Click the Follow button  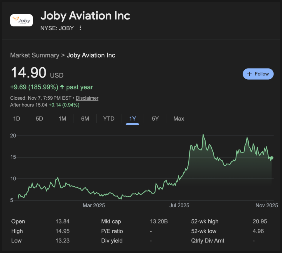click(258, 74)
